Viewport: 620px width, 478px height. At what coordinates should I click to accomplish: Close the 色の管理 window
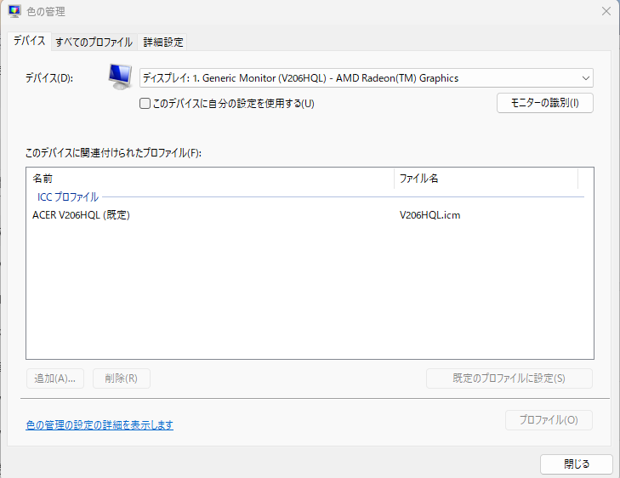click(x=606, y=11)
